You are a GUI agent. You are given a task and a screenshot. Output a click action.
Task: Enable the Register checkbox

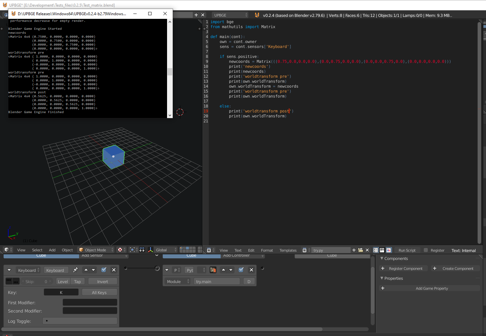(426, 250)
